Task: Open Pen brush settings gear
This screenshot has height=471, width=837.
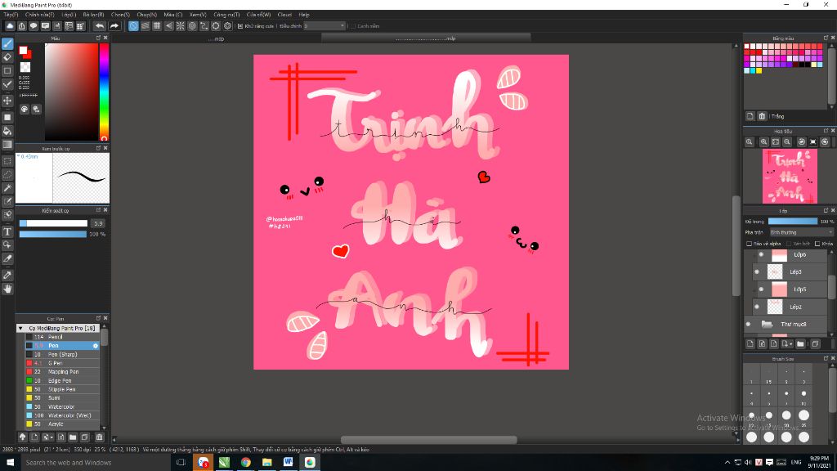Action: point(96,346)
